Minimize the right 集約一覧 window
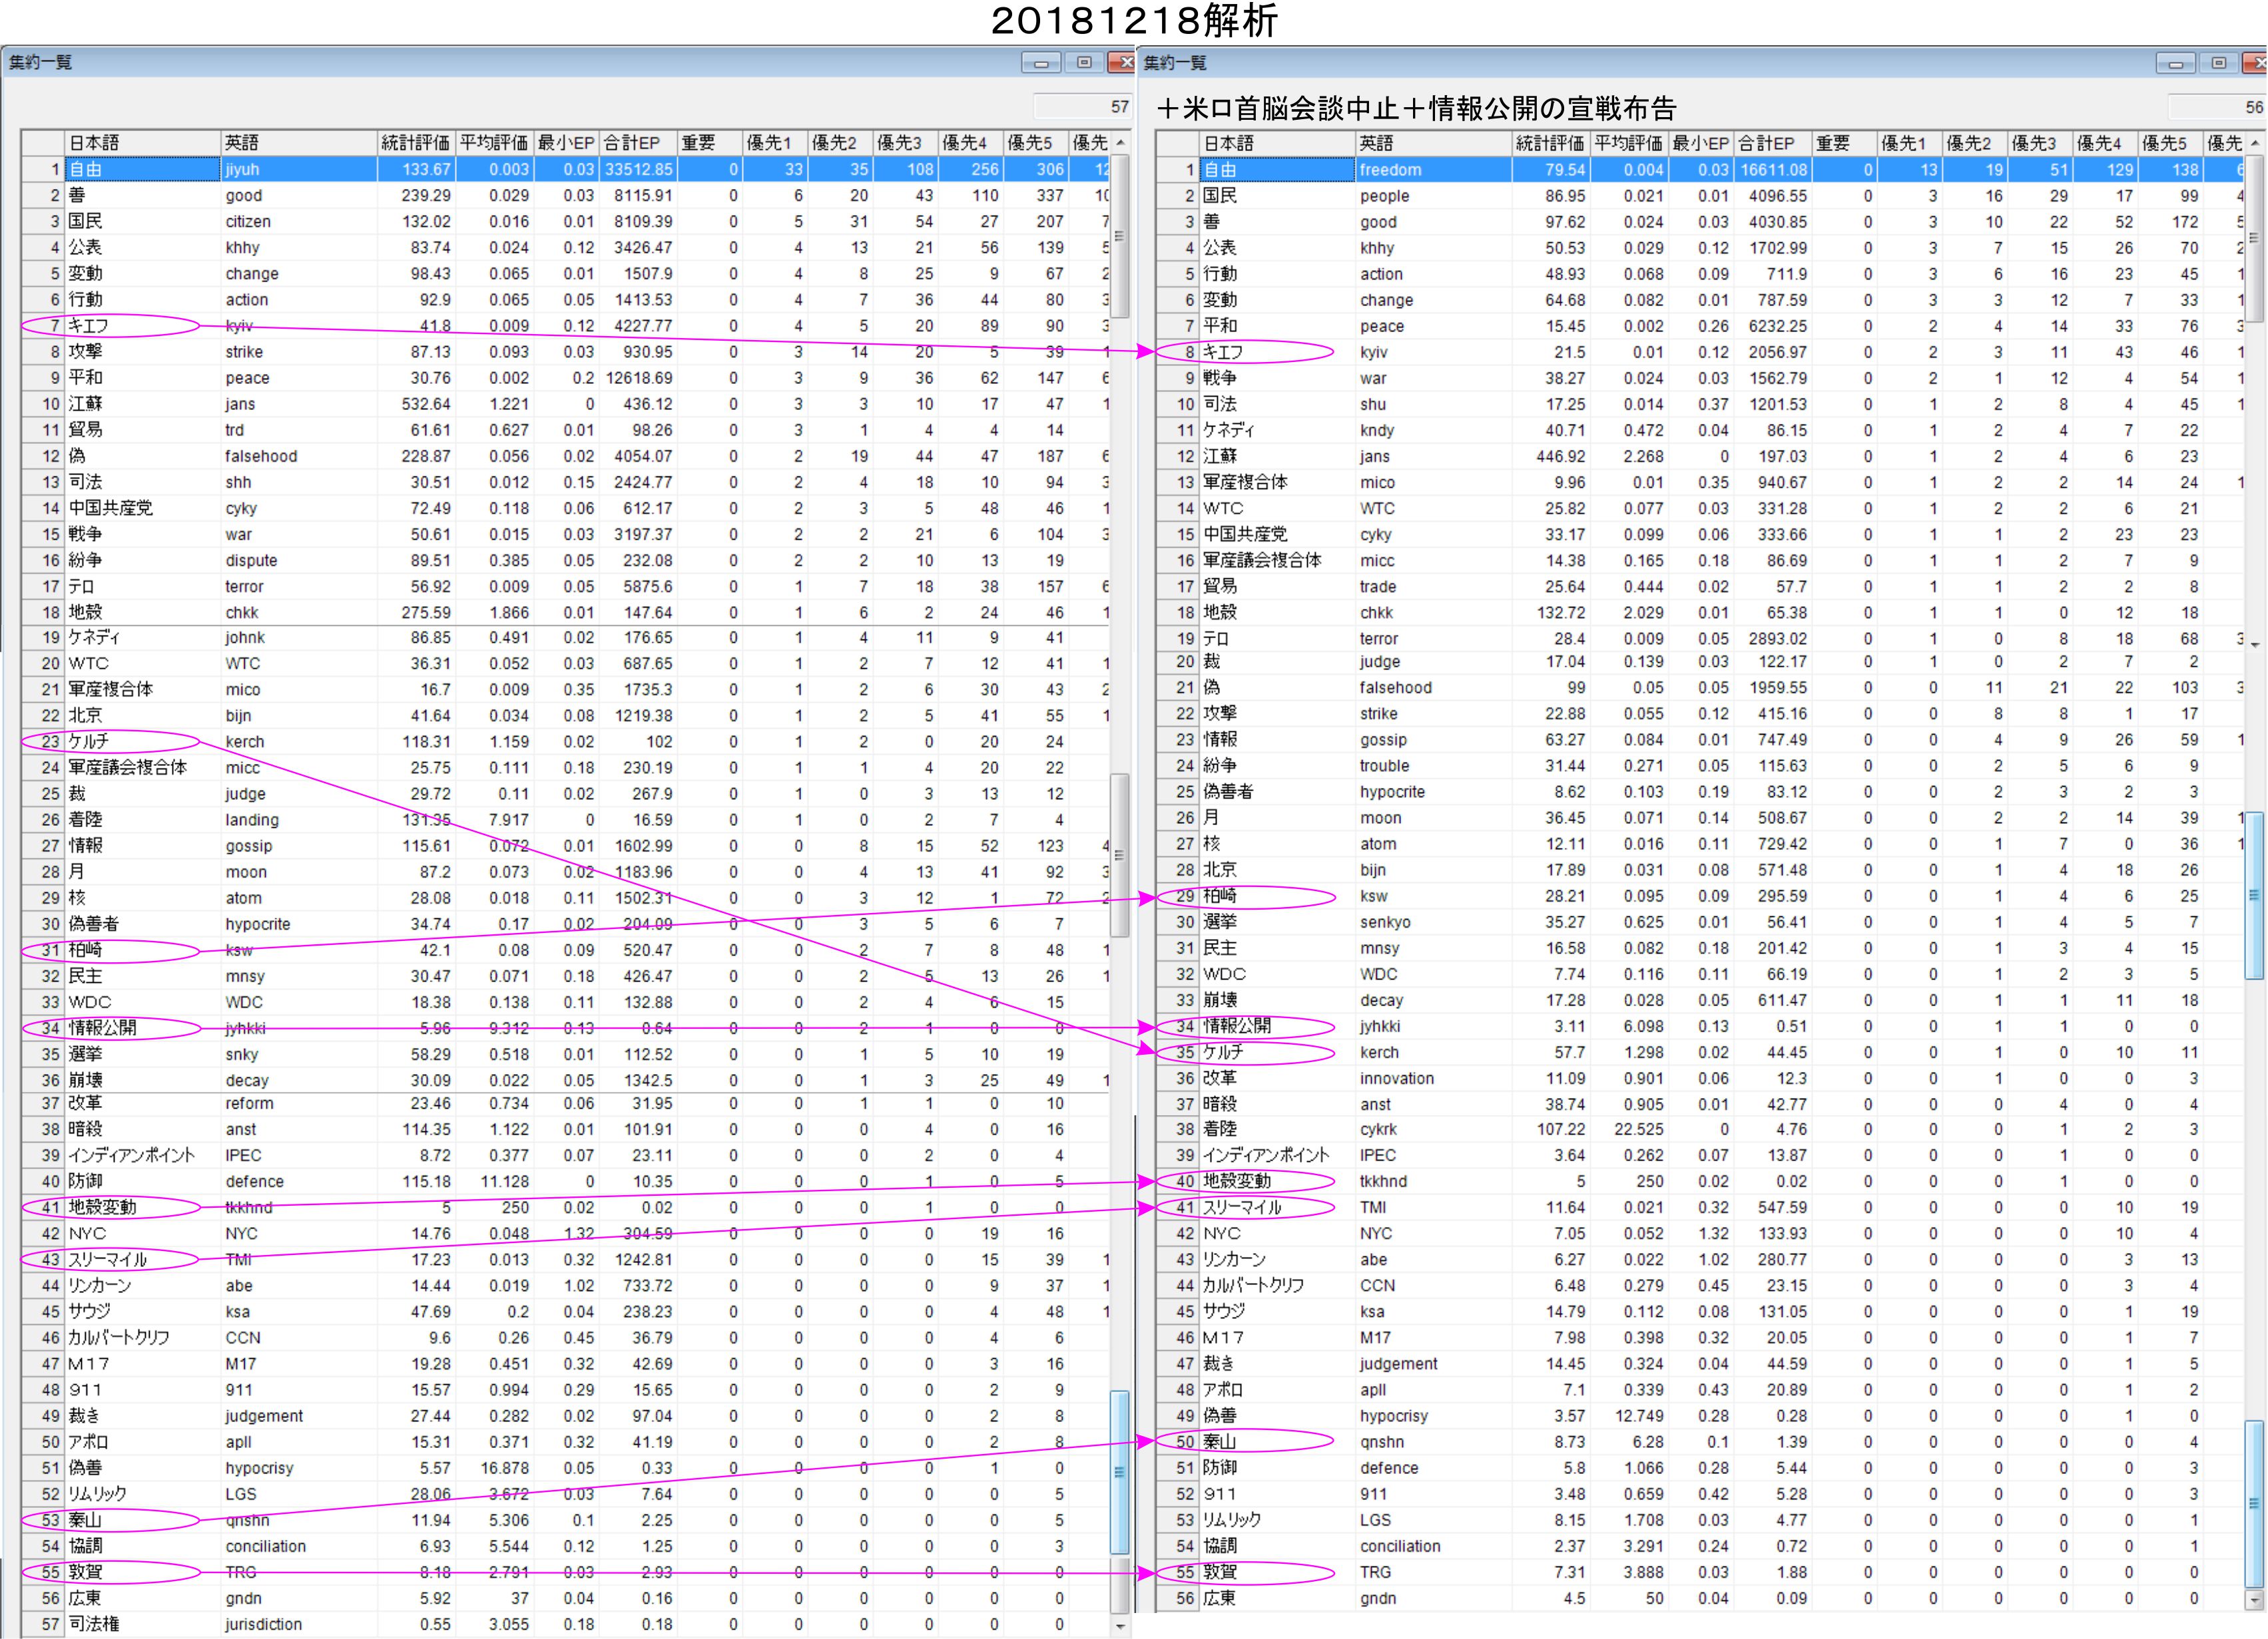2268x1639 pixels. pyautogui.click(x=2175, y=63)
